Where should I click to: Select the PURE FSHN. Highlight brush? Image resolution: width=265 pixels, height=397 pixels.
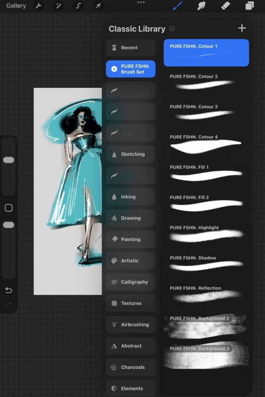(x=206, y=234)
